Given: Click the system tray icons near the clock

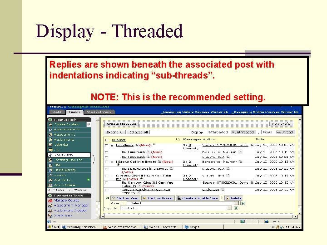Looking at the screenshot, I should pyautogui.click(x=280, y=227).
